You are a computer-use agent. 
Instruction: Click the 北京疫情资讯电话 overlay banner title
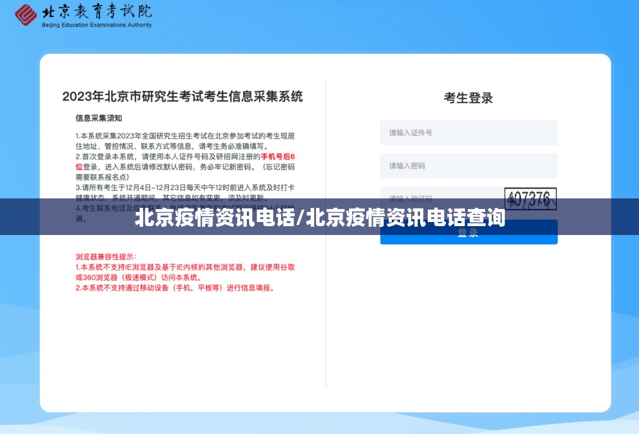tap(319, 218)
